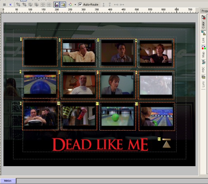This screenshot has width=208, height=184.
Task: Click the gold up-arrow triangle menu button
Action: 166,143
